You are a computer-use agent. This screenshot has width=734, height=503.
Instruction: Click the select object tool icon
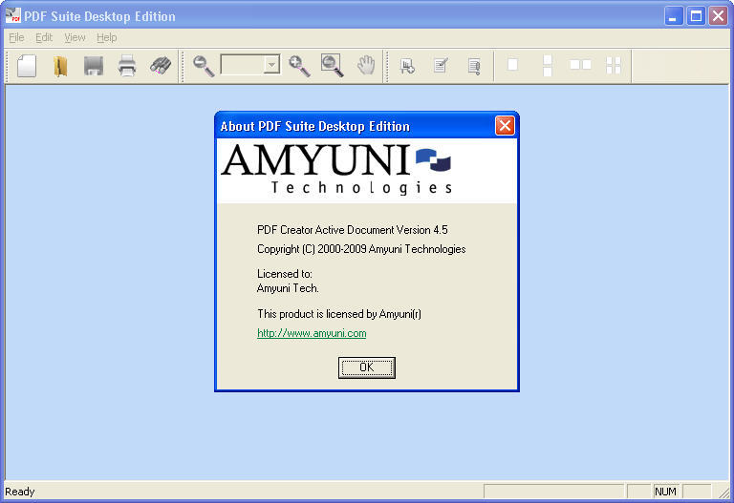click(x=407, y=66)
